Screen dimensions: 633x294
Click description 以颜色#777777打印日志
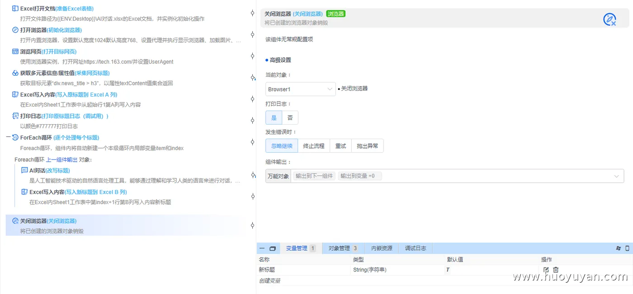(49, 126)
